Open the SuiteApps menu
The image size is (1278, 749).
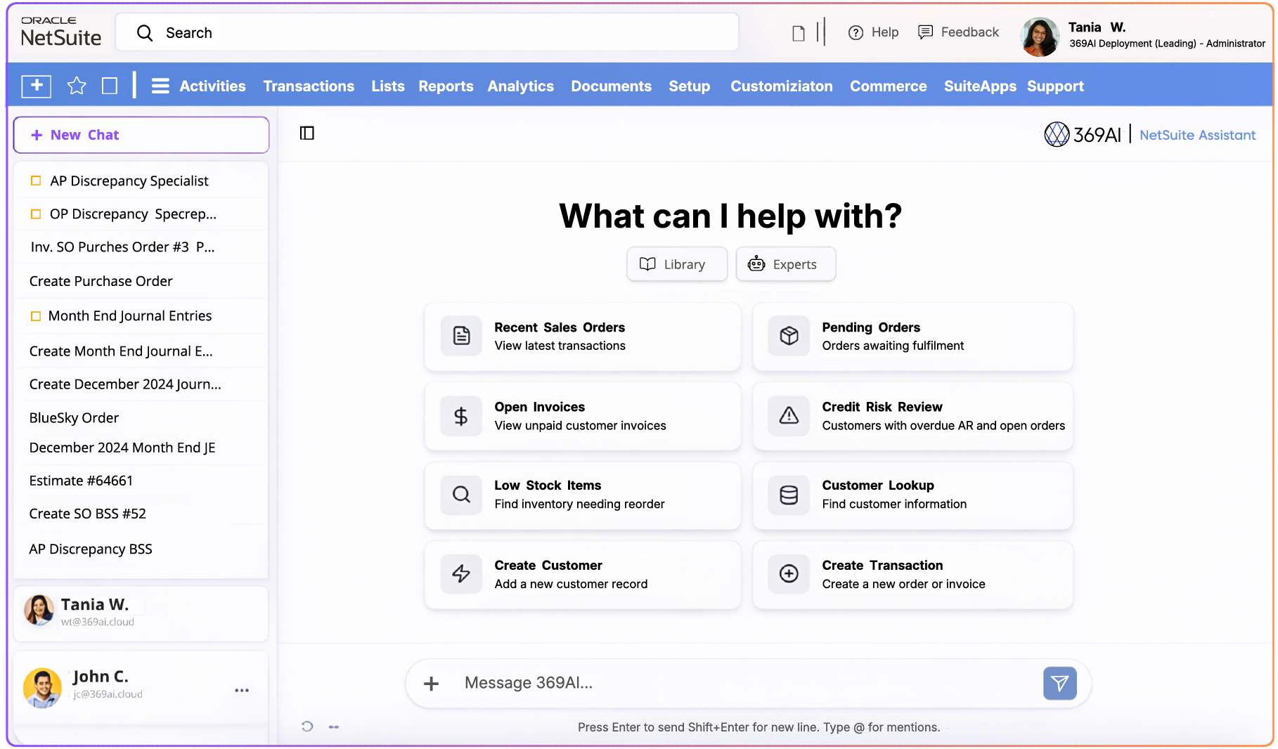click(980, 86)
